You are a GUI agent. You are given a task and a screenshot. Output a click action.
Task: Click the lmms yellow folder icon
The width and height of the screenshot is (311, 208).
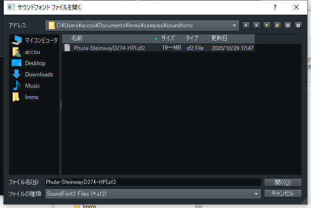pyautogui.click(x=16, y=97)
